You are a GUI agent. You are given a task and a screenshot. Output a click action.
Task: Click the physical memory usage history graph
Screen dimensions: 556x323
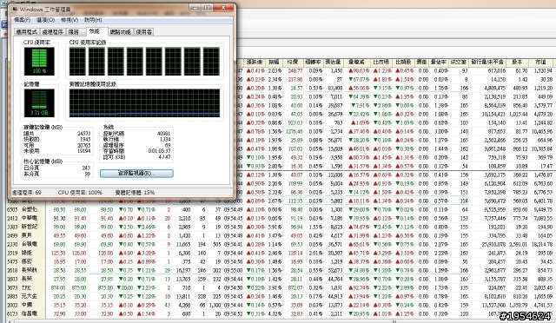(x=145, y=102)
